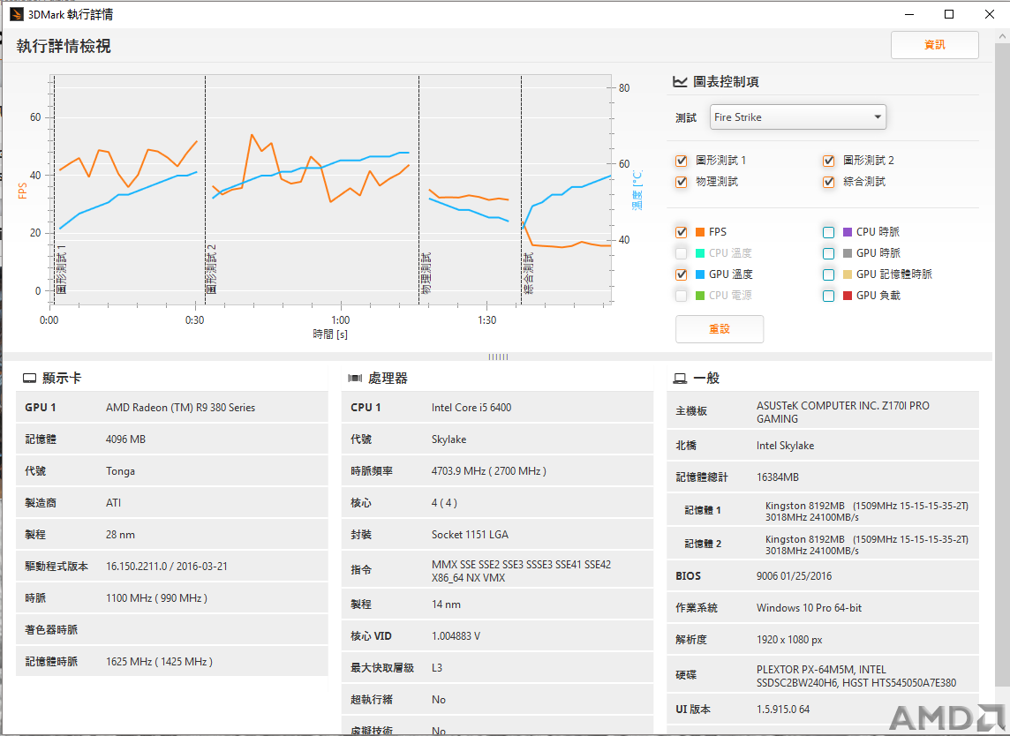
Task: Toggle the 綜合測試 checkbox
Action: click(x=829, y=182)
